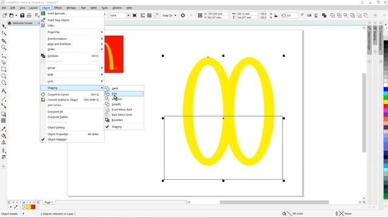Choose Back Minus Front option
The image size is (388, 218).
coord(124,114)
